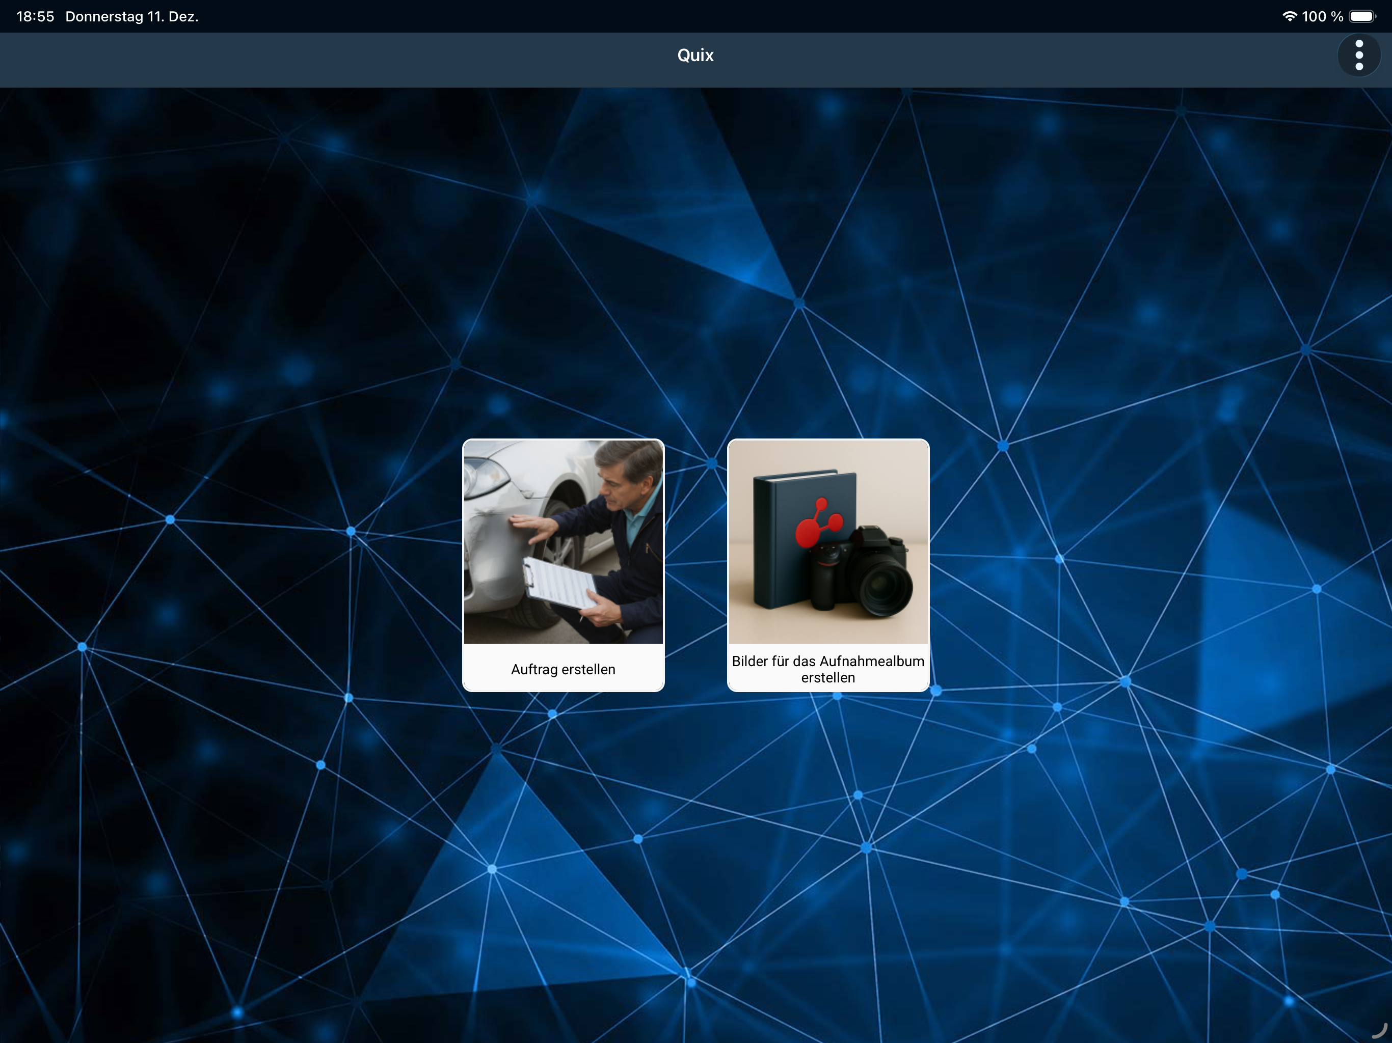Open the three-dot overflow menu
The width and height of the screenshot is (1392, 1043).
pyautogui.click(x=1359, y=56)
